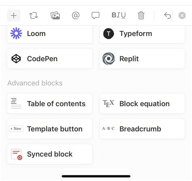Tap the TeX icon for Block equation

click(x=108, y=104)
